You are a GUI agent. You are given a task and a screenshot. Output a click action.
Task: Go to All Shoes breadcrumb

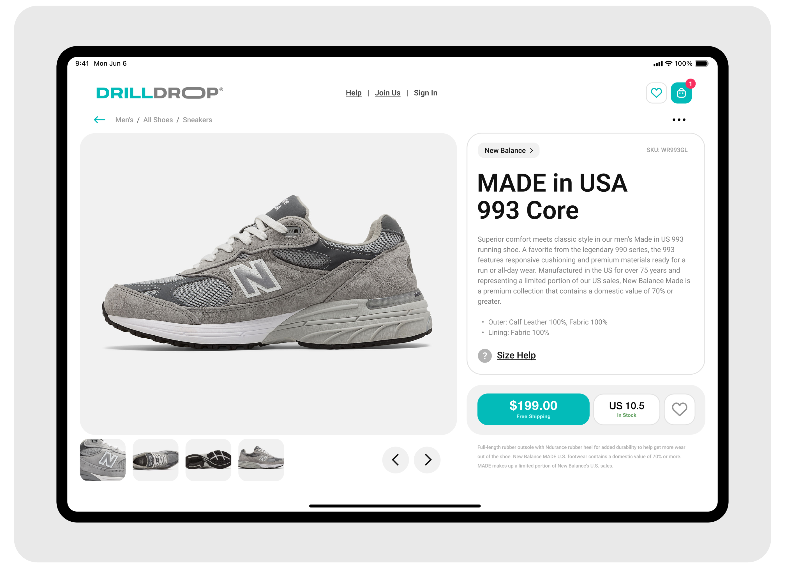tap(158, 120)
